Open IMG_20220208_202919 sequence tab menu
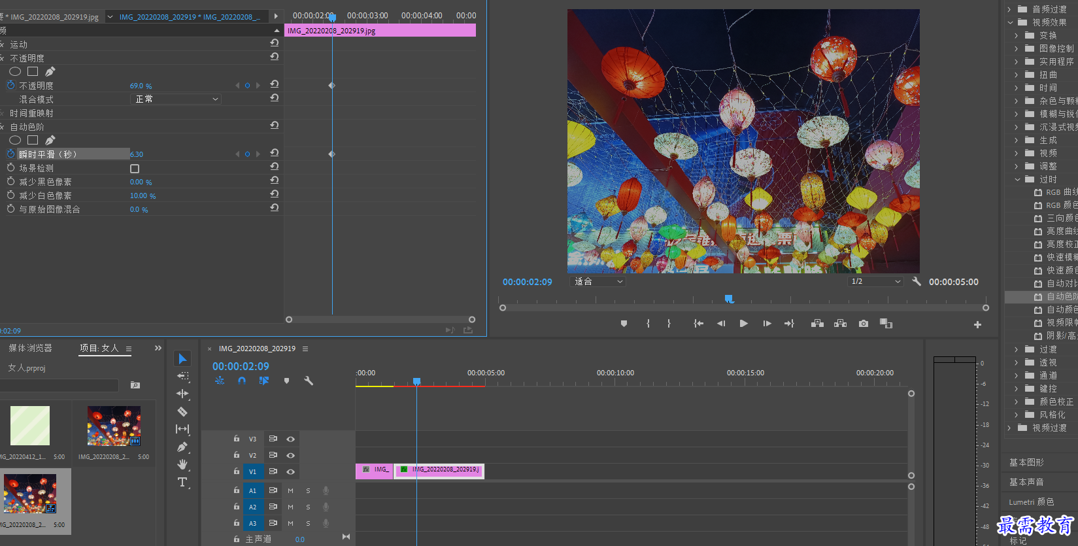1078x546 pixels. click(305, 349)
